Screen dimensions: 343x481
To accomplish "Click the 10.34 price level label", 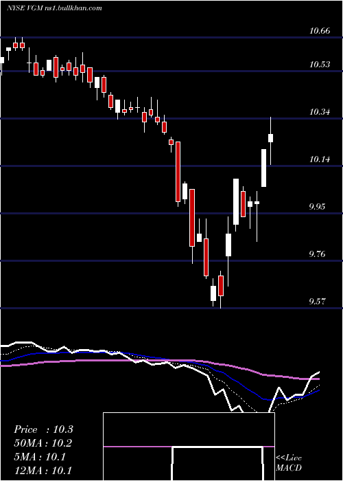I will 320,111.
